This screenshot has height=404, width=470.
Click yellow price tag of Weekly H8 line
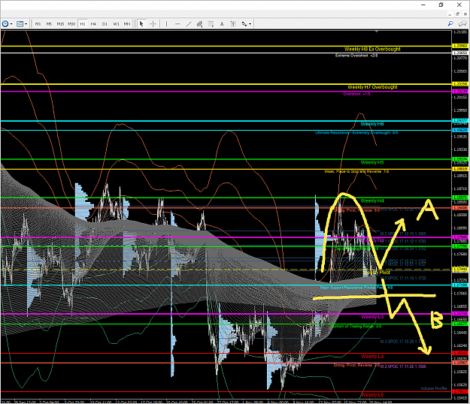click(x=460, y=46)
